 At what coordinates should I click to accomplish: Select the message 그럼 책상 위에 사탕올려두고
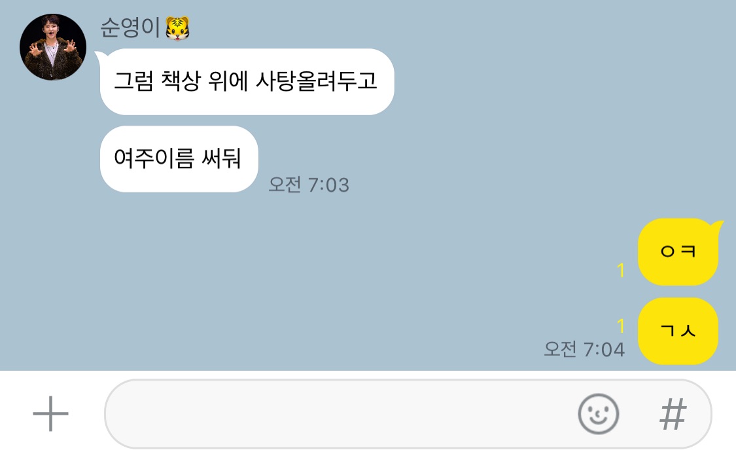247,82
